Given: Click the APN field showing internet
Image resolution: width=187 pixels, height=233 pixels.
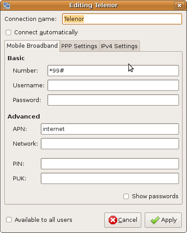Looking at the screenshot, I should 110,129.
